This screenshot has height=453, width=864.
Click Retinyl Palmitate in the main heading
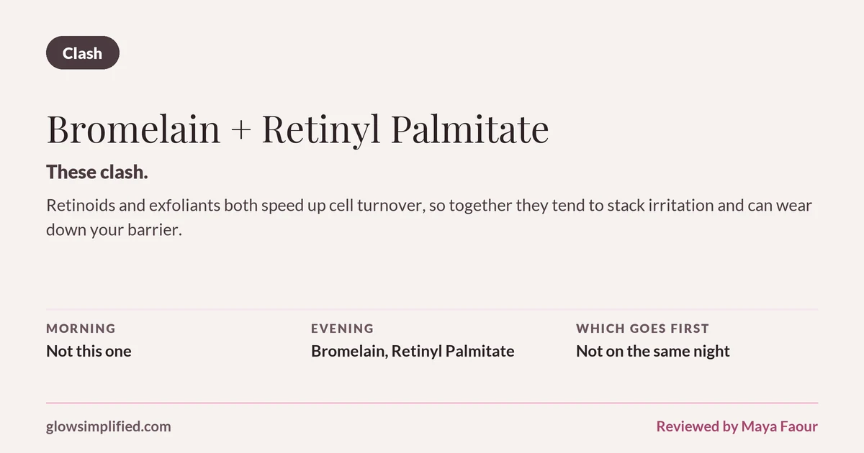pyautogui.click(x=405, y=129)
